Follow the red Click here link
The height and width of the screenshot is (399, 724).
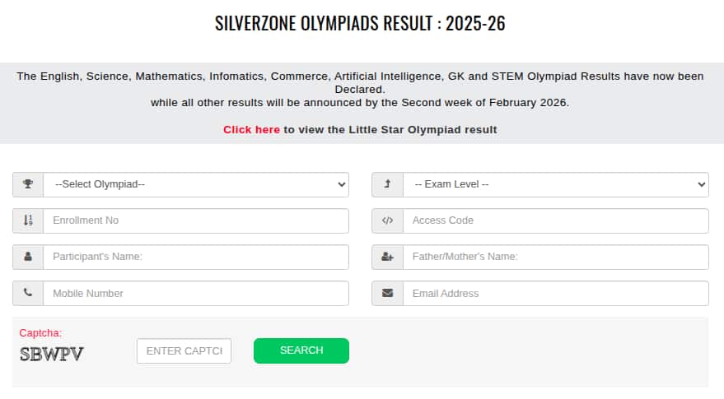pos(251,130)
